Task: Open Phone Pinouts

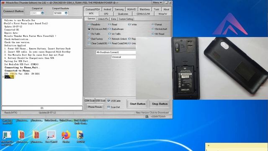Action: point(95,107)
